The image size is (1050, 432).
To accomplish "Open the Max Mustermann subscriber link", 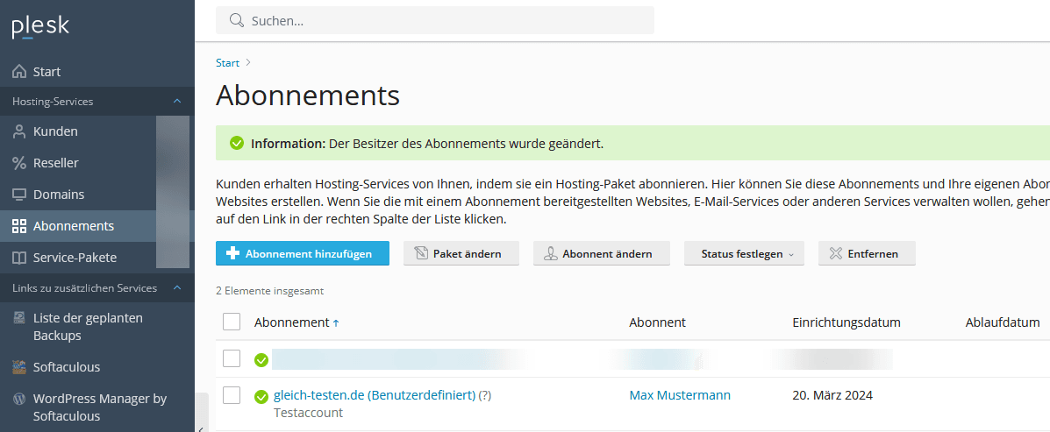I will (x=680, y=395).
